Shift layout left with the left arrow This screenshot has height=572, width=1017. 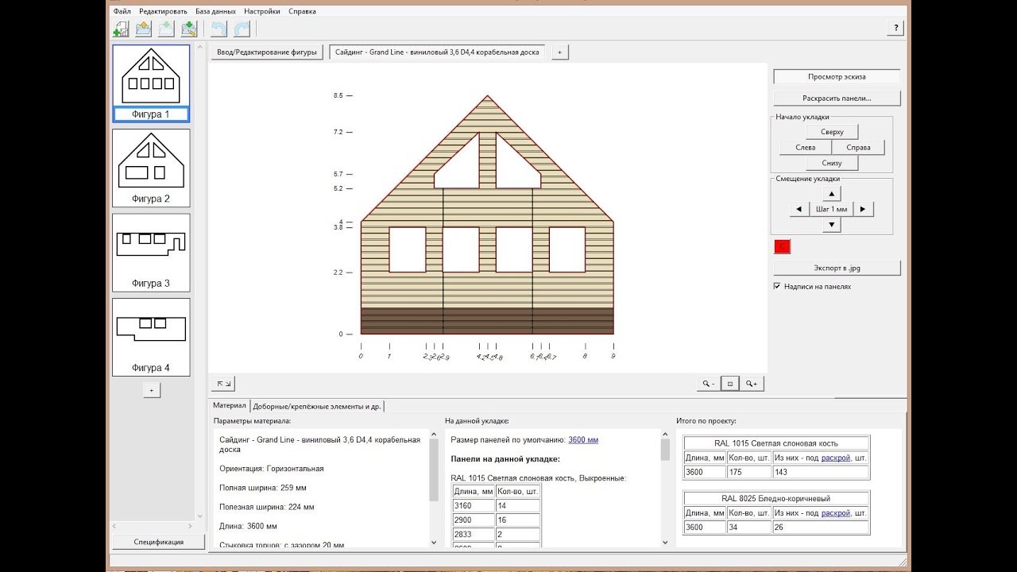pyautogui.click(x=799, y=209)
